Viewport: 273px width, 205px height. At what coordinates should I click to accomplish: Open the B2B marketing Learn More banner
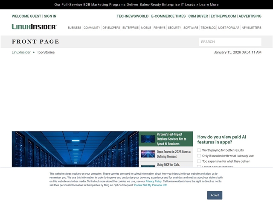pos(136,5)
